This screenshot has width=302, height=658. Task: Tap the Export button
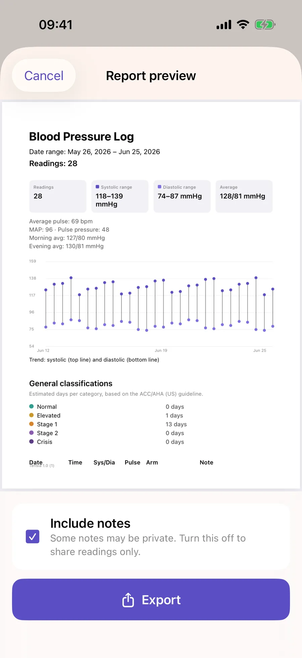151,599
